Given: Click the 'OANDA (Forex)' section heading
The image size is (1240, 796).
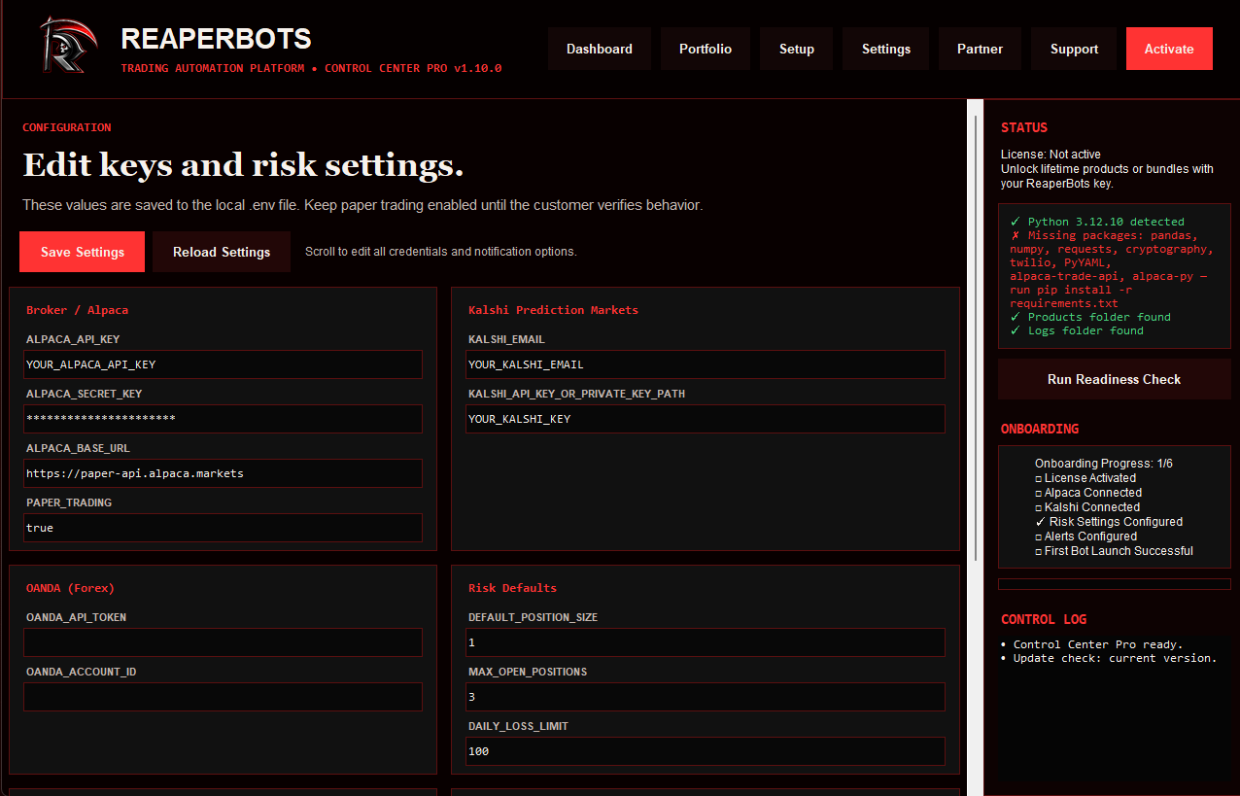Looking at the screenshot, I should pyautogui.click(x=70, y=588).
